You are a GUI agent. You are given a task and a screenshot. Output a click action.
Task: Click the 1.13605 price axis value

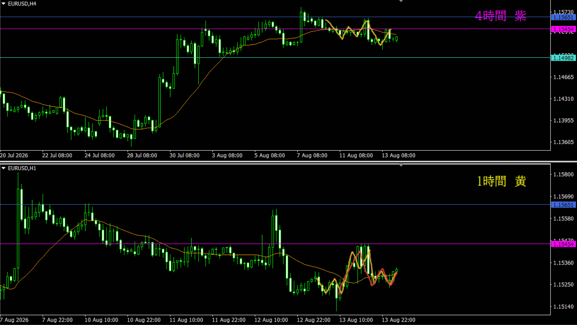point(563,142)
